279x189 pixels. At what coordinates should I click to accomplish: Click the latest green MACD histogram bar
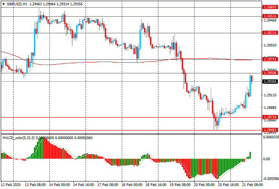click(x=250, y=155)
